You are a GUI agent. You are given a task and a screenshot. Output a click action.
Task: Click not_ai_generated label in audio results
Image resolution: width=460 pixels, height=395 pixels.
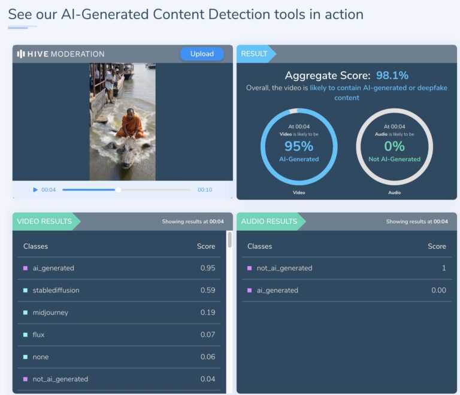tap(285, 268)
